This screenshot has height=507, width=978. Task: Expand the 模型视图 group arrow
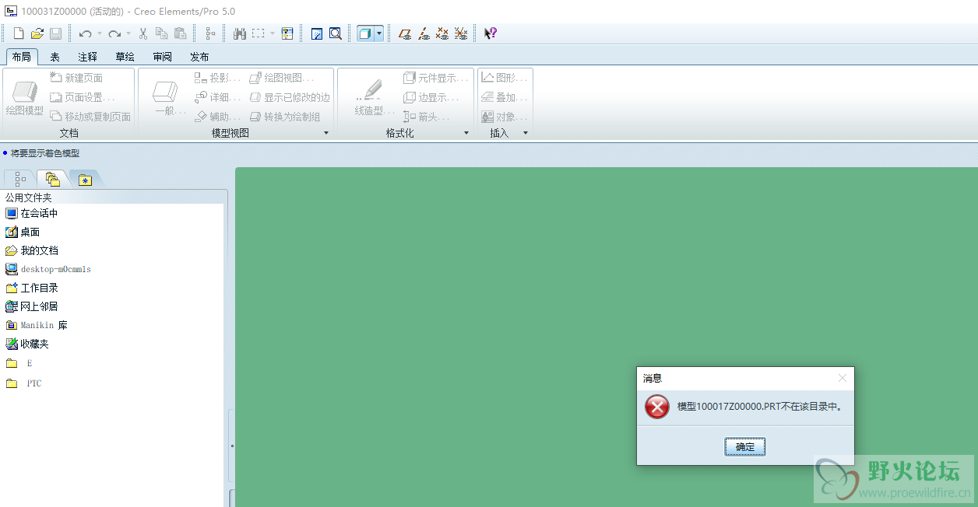click(326, 133)
